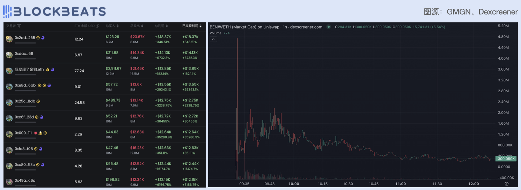521x190 pixels.
Task: Click the purple whale badge next to 0xc6f...23d
Action: pyautogui.click(x=42, y=117)
